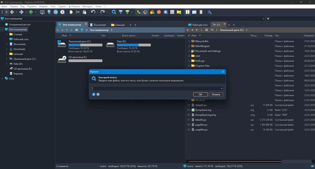The image size is (315, 169).
Task: Open the Undo history dropdown arrow
Action: [98, 12]
